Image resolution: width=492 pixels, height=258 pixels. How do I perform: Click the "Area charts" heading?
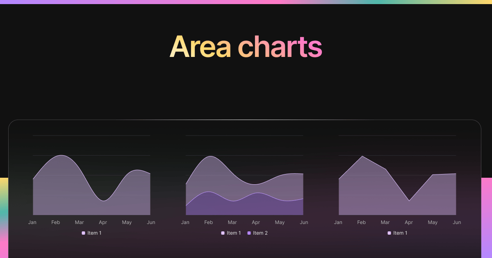(x=246, y=47)
